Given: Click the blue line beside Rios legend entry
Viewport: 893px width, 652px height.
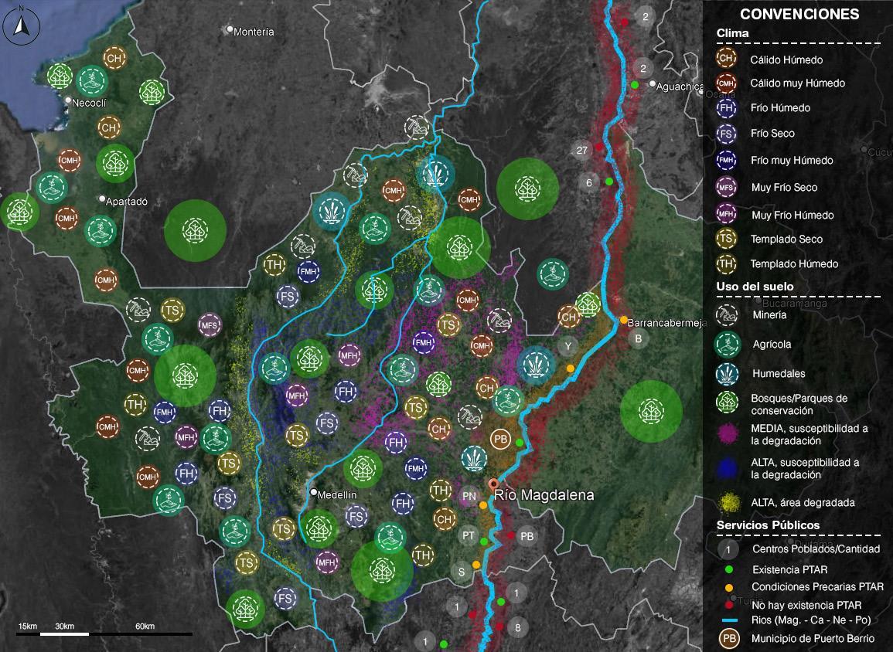Looking at the screenshot, I should coord(730,620).
